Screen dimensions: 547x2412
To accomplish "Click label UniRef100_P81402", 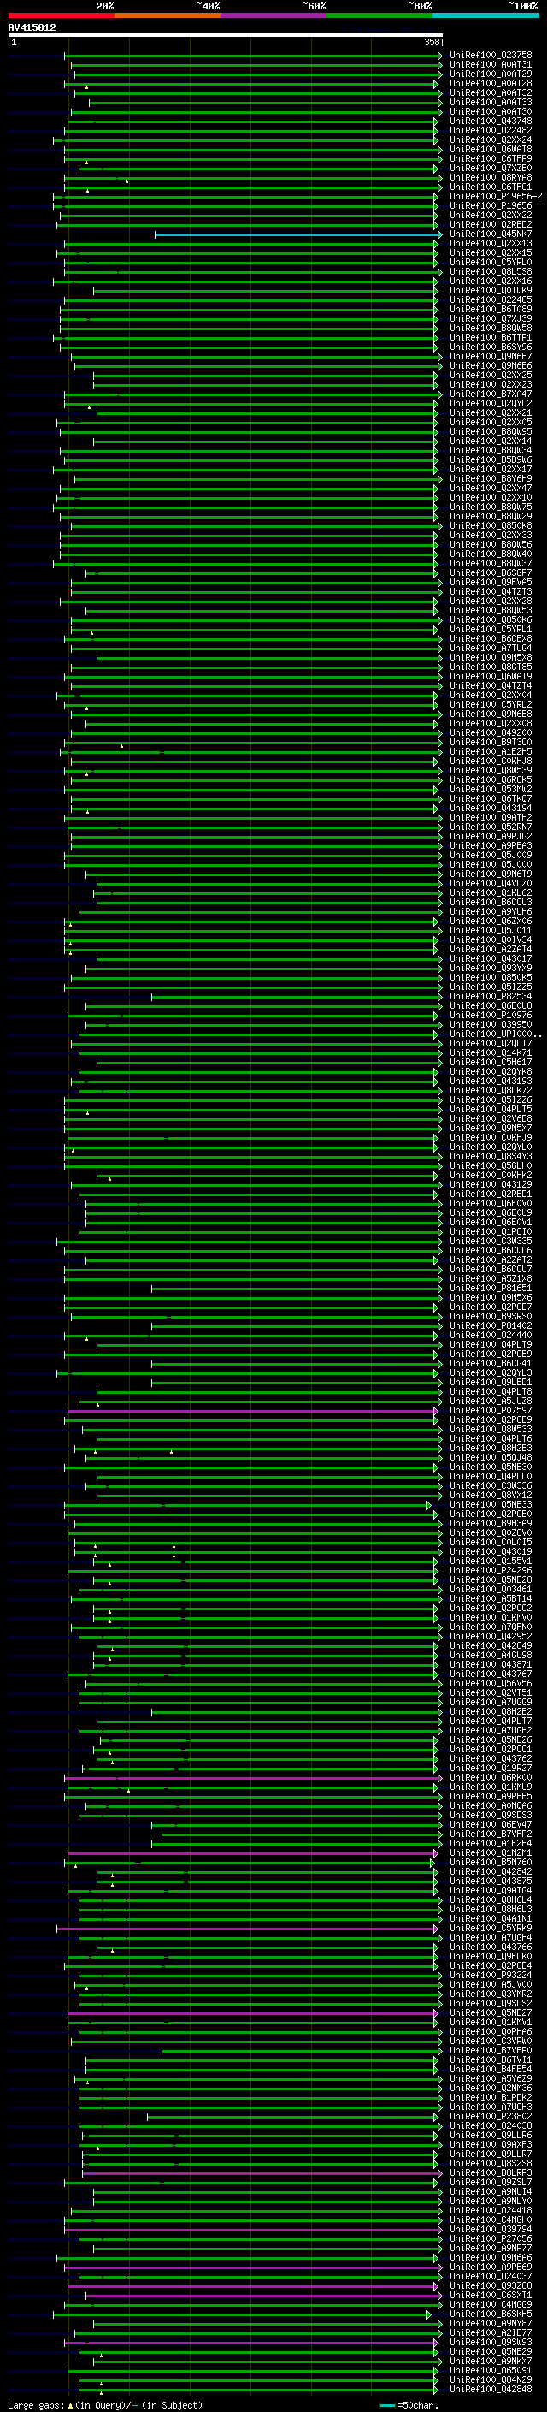I will [x=491, y=1326].
